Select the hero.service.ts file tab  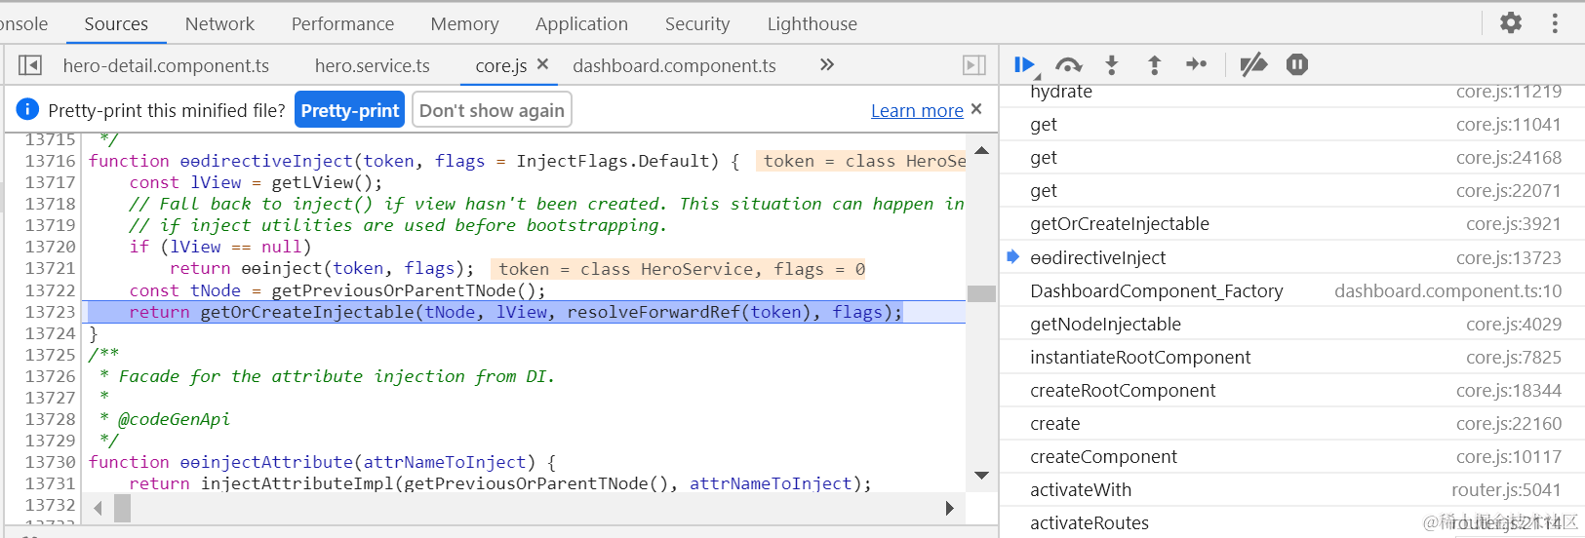(372, 65)
